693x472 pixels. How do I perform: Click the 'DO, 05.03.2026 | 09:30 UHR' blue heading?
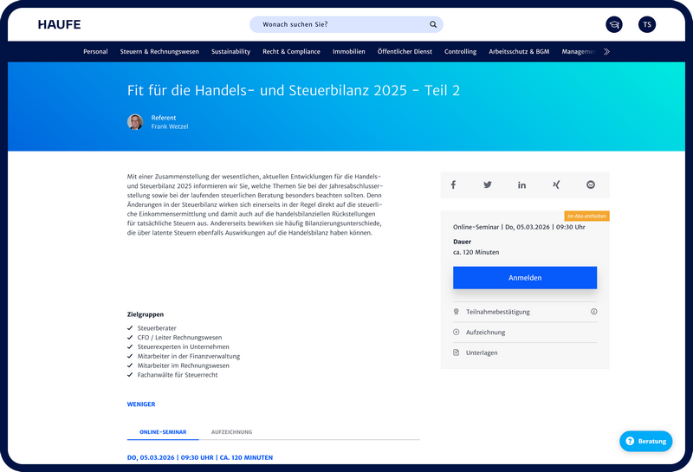(200, 457)
